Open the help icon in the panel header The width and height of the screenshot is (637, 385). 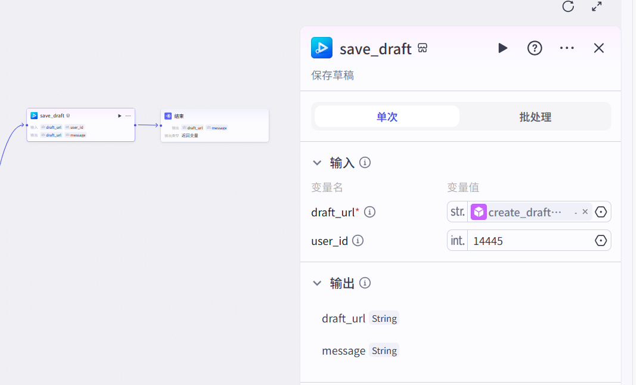click(x=535, y=48)
